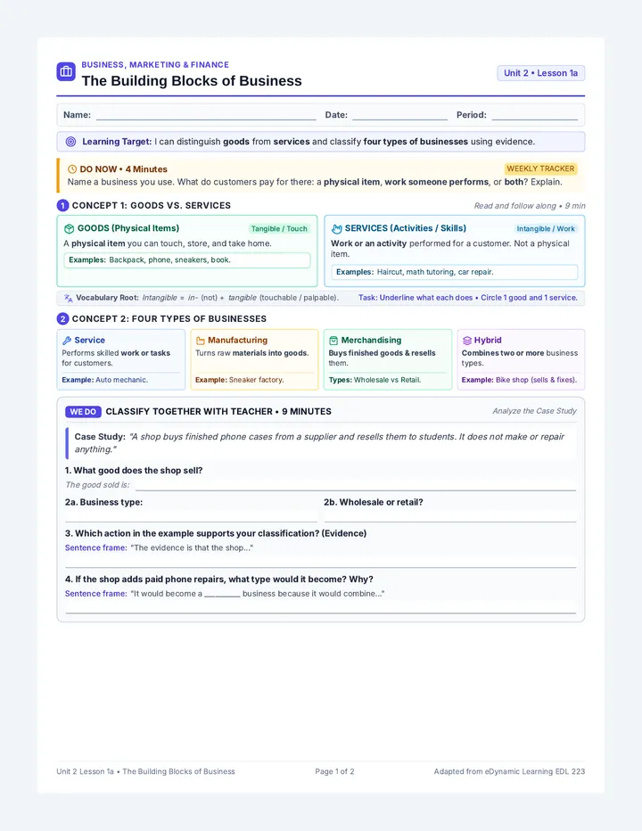Click the Name input line
The image size is (642, 831).
click(206, 116)
